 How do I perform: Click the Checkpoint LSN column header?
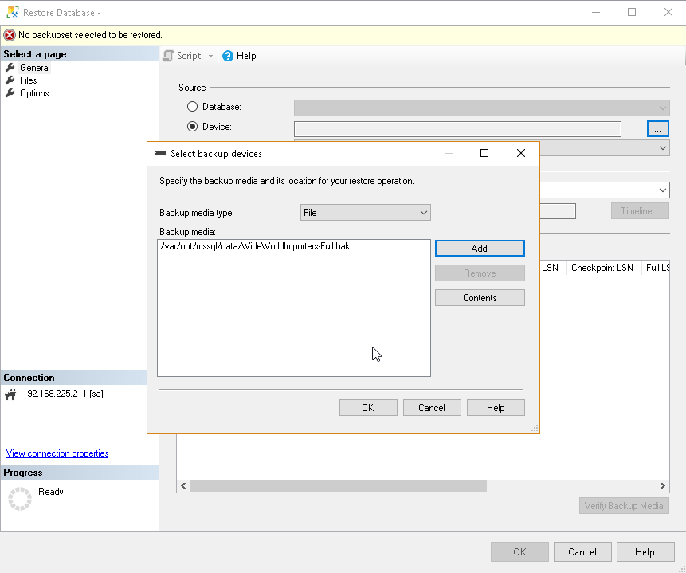pyautogui.click(x=602, y=268)
